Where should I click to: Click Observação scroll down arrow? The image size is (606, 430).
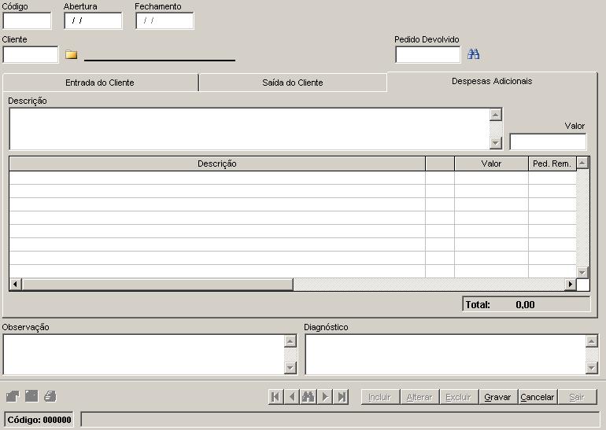(x=290, y=368)
